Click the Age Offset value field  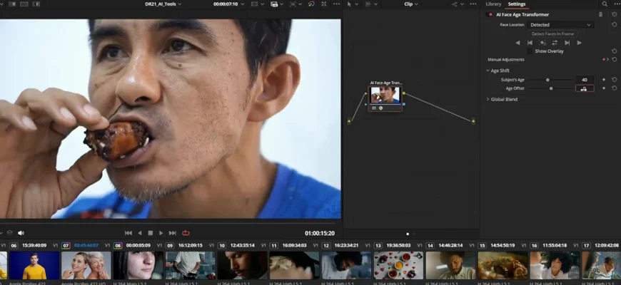585,88
